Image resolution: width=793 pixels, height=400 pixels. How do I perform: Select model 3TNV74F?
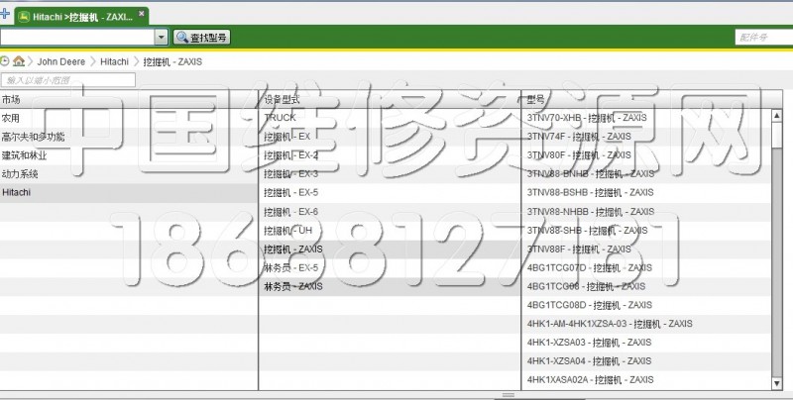pyautogui.click(x=646, y=137)
